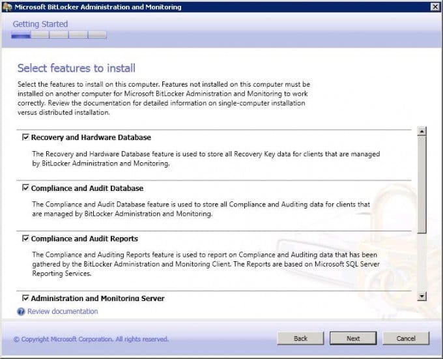This screenshot has height=359, width=443.
Task: Toggle Compliance and Audit Reports checkbox
Action: [x=25, y=238]
